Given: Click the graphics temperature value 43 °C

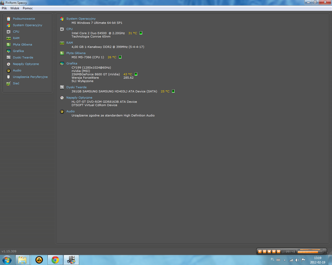Looking at the screenshot, I should [128, 74].
